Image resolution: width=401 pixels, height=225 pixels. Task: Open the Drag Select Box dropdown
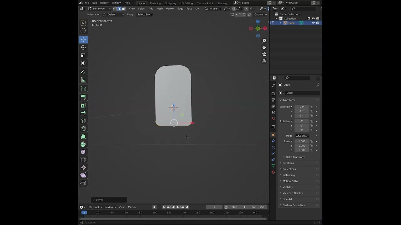click(144, 14)
